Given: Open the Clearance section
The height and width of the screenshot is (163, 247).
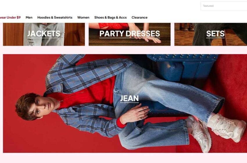Looking at the screenshot, I should coord(139,17).
